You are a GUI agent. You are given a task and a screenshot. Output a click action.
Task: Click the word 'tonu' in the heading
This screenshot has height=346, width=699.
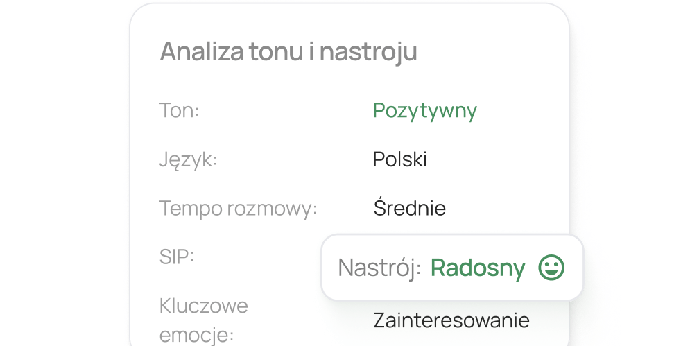(x=271, y=51)
